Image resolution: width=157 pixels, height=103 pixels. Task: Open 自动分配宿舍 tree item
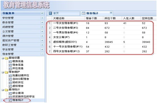point(21,79)
